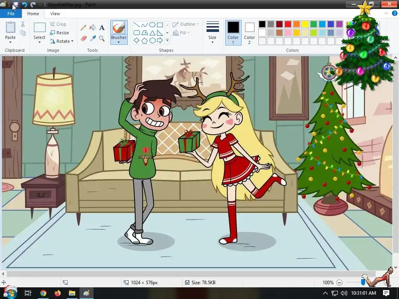Open the File menu
The width and height of the screenshot is (399, 299).
[x=11, y=14]
